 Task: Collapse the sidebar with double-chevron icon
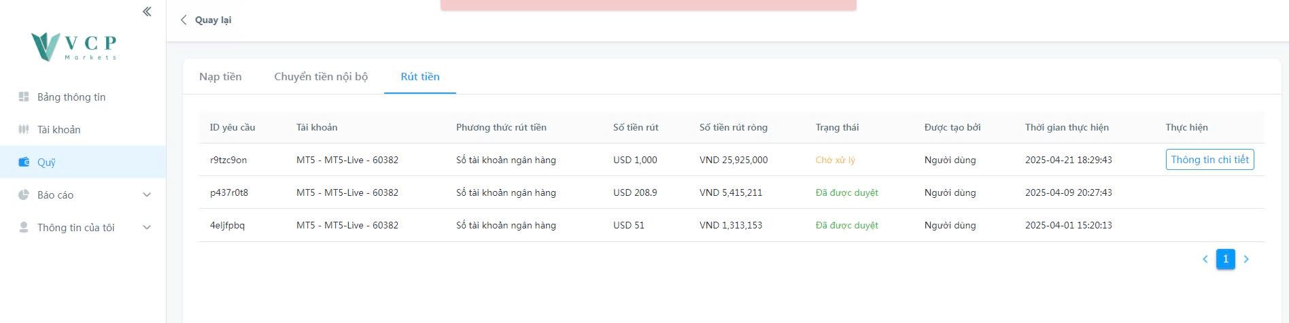click(147, 12)
